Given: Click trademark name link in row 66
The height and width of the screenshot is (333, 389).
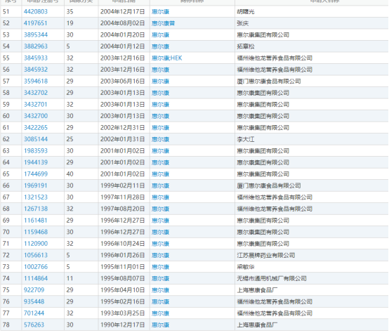Looking at the screenshot, I should pos(160,185).
